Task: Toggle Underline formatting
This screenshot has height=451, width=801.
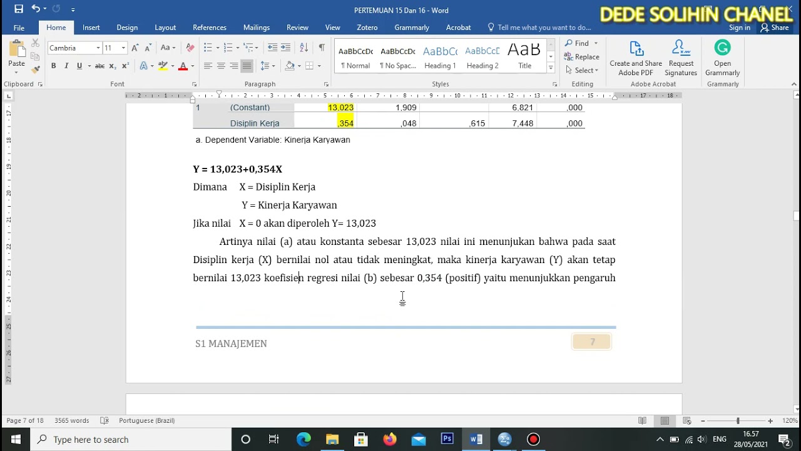Action: [79, 66]
